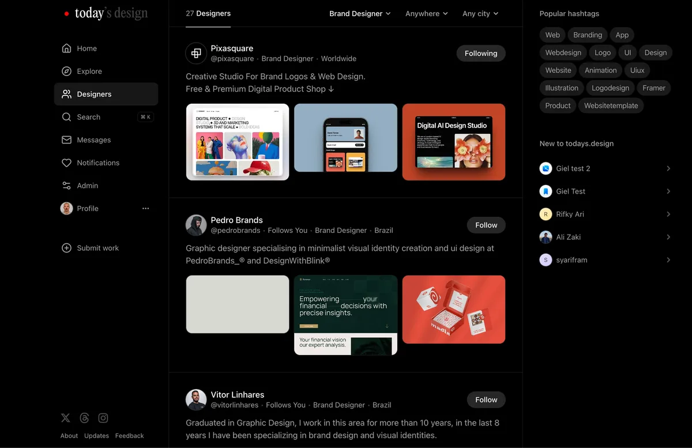Open Pixasquare Digital Product thumbnail
The width and height of the screenshot is (692, 448).
click(x=238, y=142)
